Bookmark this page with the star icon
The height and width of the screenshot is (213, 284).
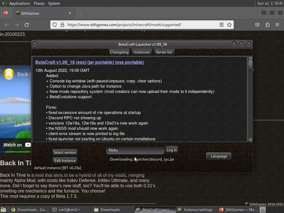pos(229,25)
